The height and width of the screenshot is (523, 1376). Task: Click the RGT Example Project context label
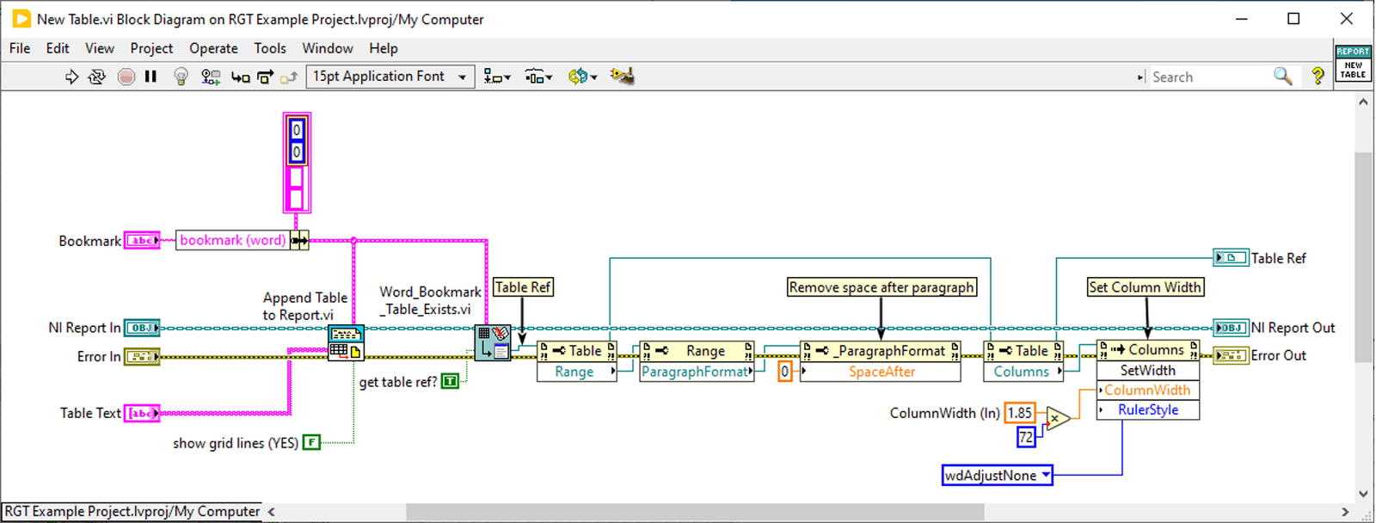pyautogui.click(x=132, y=512)
